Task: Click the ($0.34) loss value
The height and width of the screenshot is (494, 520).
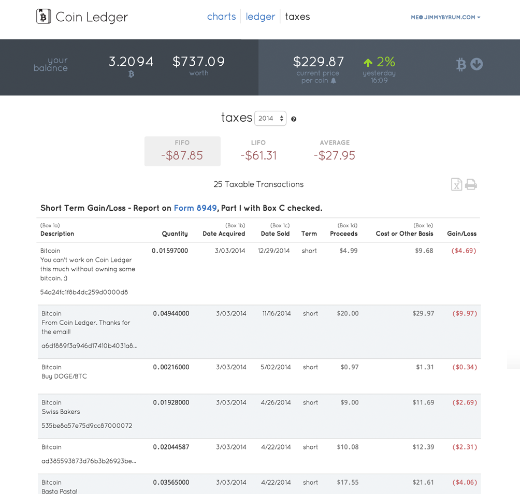Action: 465,367
